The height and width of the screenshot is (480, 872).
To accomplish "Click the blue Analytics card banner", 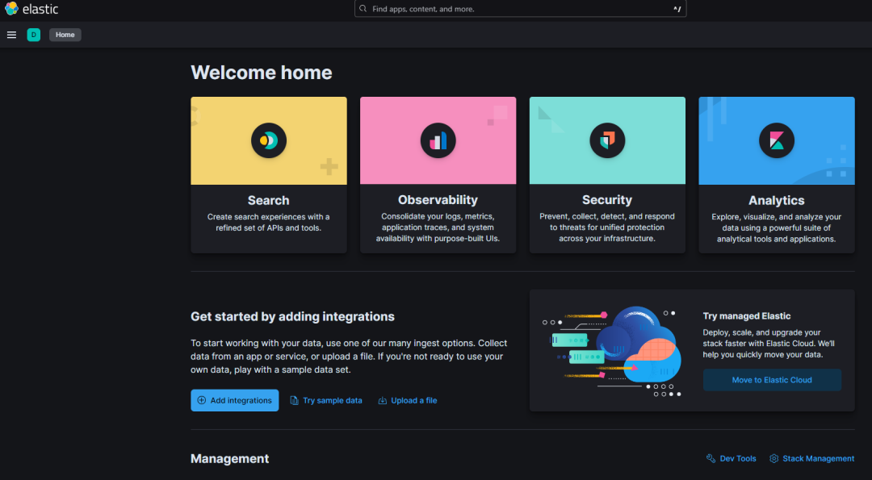I will pos(777,140).
